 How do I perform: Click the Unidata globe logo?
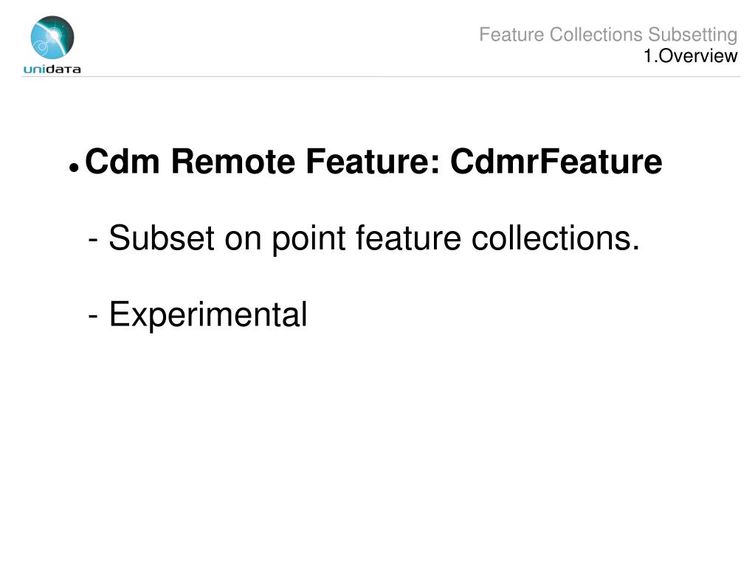tap(52, 38)
